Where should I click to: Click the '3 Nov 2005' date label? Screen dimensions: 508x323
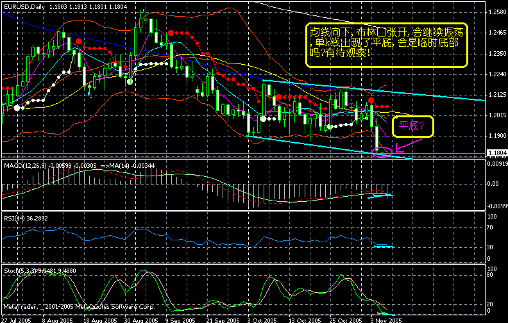388,319
